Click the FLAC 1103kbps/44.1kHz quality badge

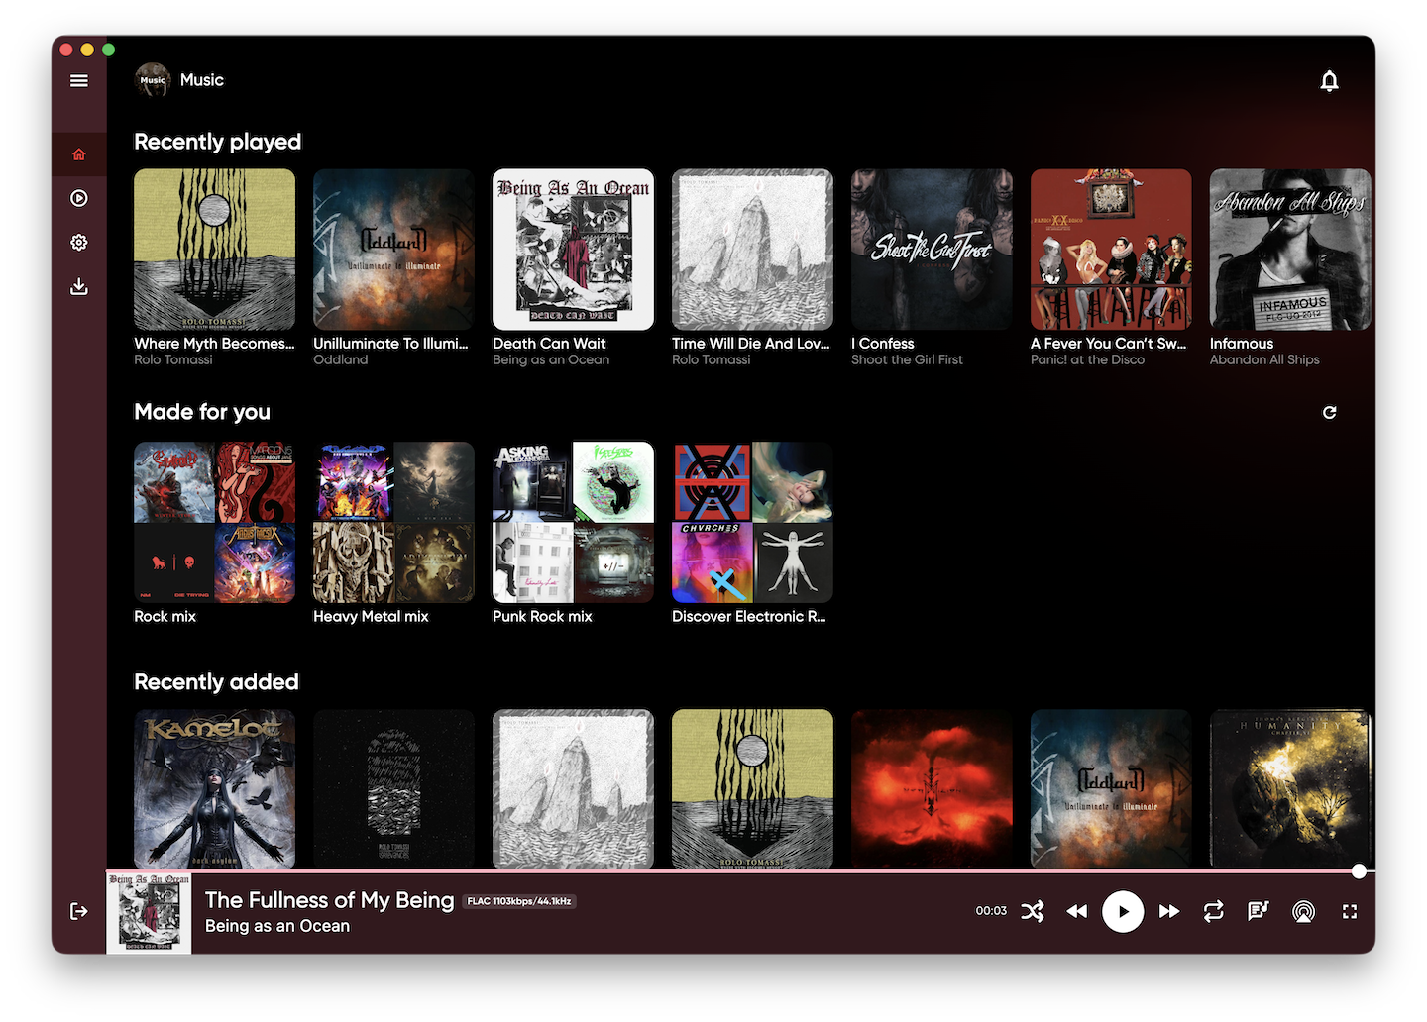pyautogui.click(x=519, y=901)
